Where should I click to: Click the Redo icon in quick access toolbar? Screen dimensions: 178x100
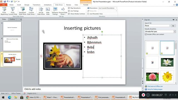pyautogui.click(x=12, y=1)
